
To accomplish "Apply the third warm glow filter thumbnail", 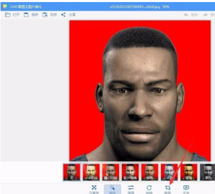I will coord(111,172).
